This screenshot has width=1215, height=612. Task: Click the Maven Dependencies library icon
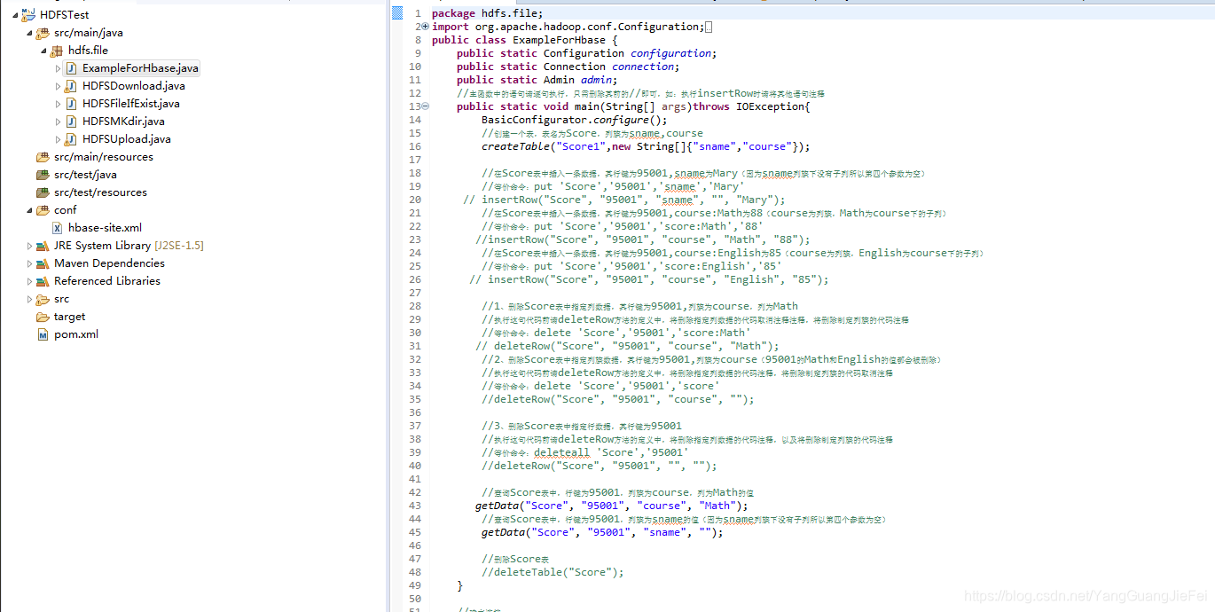point(43,263)
